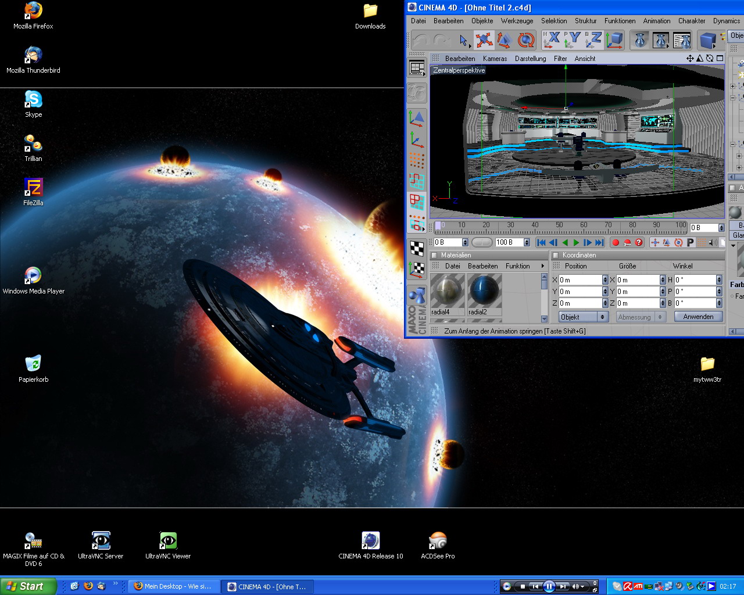Screen dimensions: 744x595
Task: Add a cube primitive object
Action: [x=707, y=40]
